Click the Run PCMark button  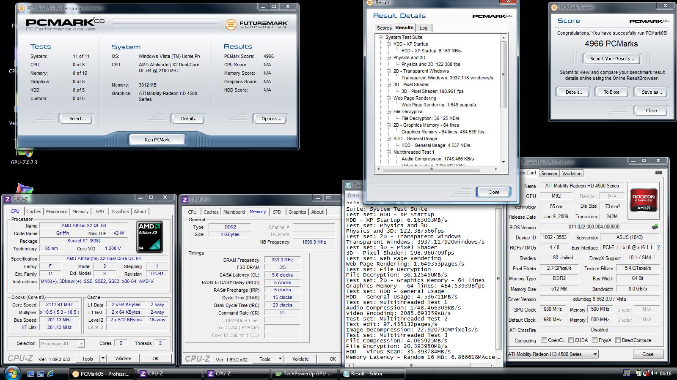[157, 140]
